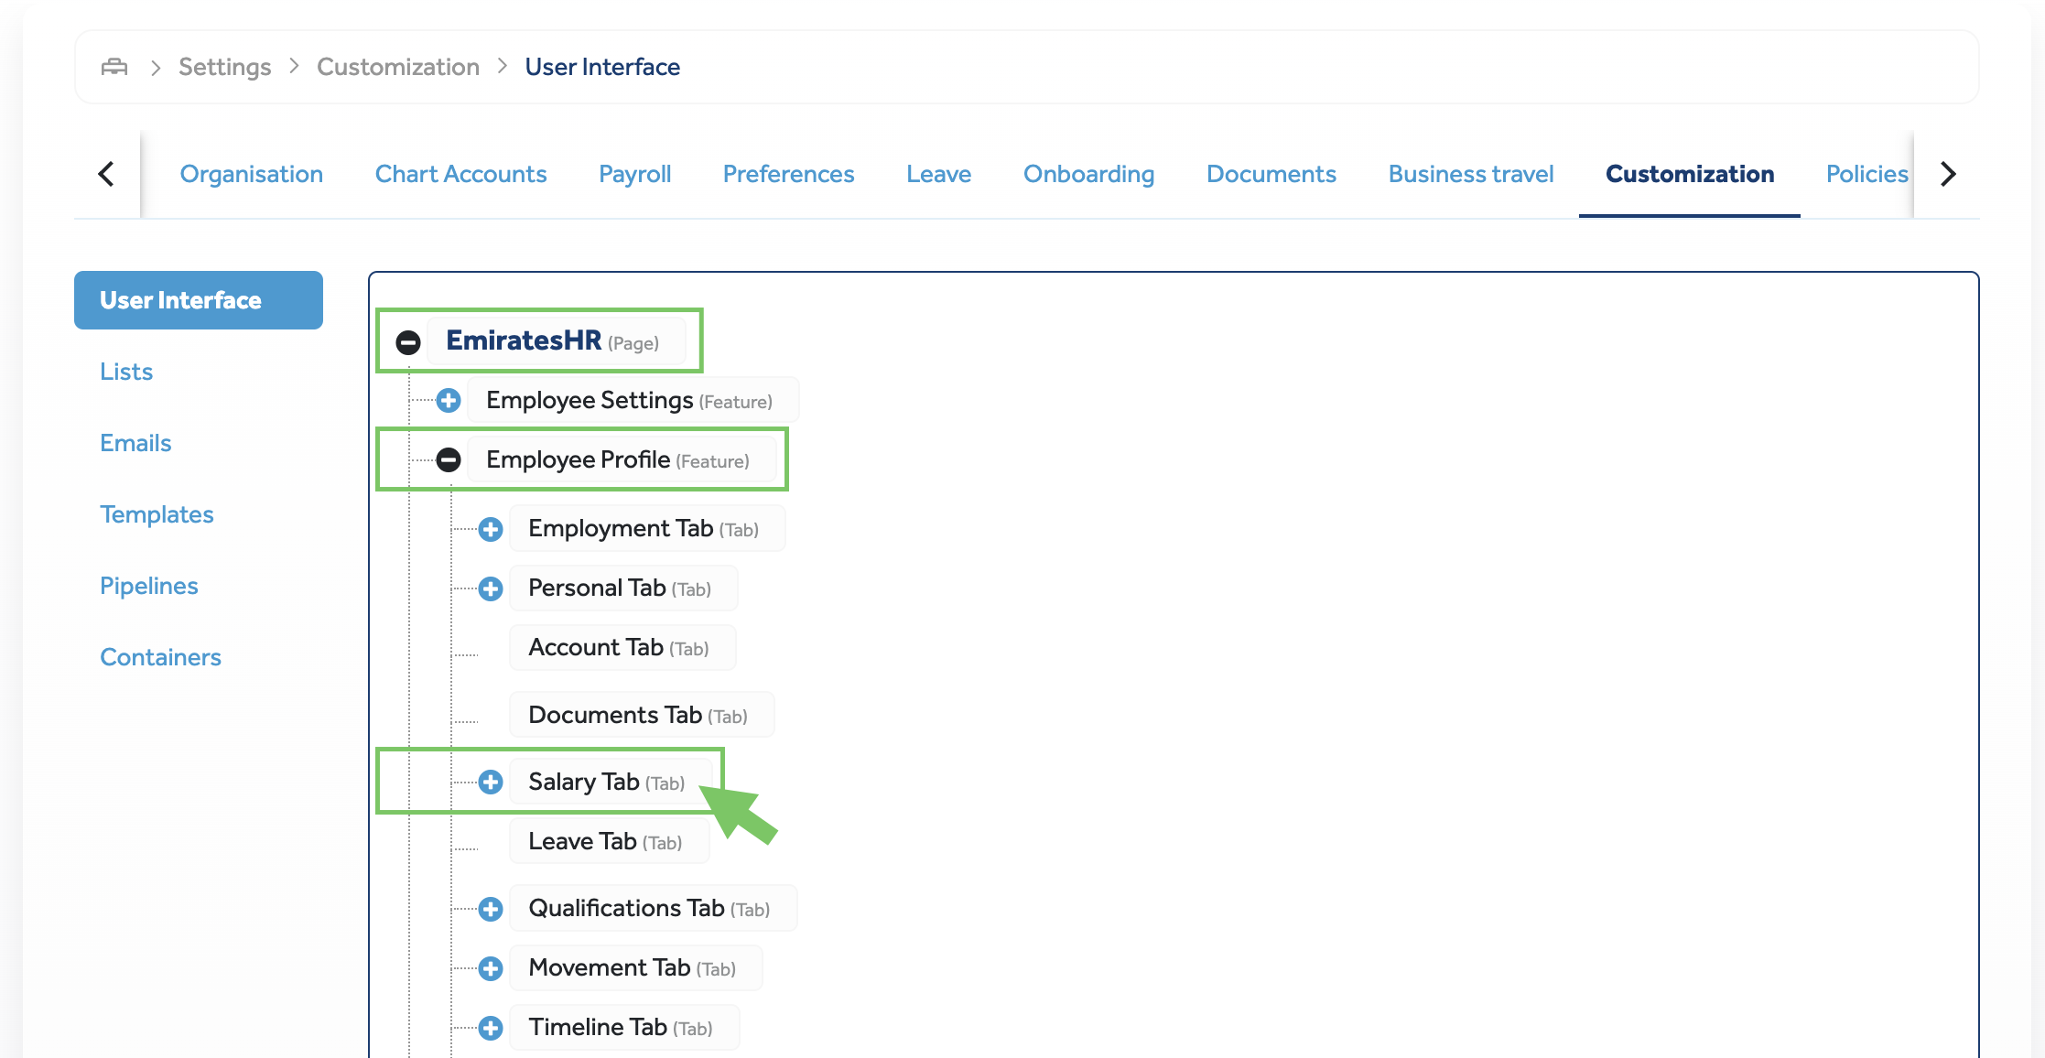Collapse the Employee Profile feature node
The width and height of the screenshot is (2045, 1058).
[x=449, y=459]
